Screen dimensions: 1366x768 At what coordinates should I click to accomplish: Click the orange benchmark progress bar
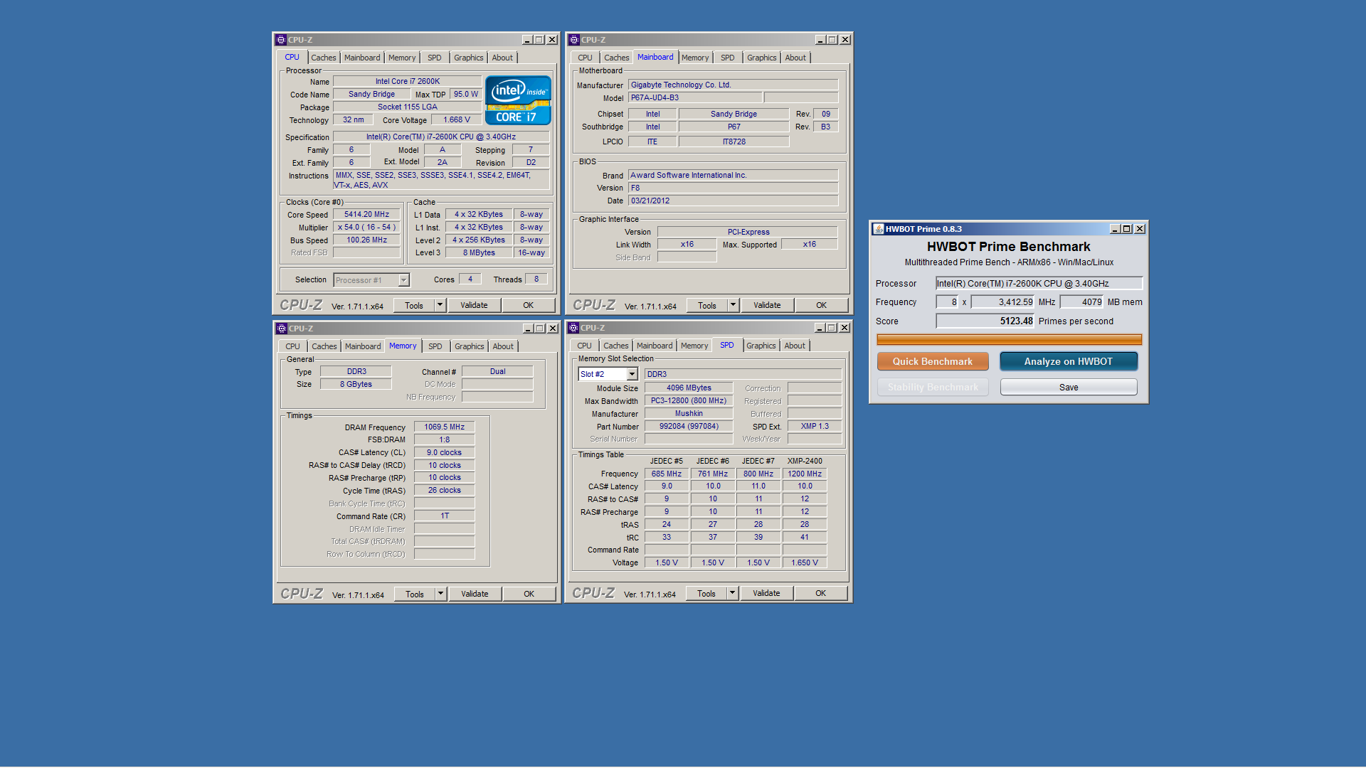coord(1009,340)
